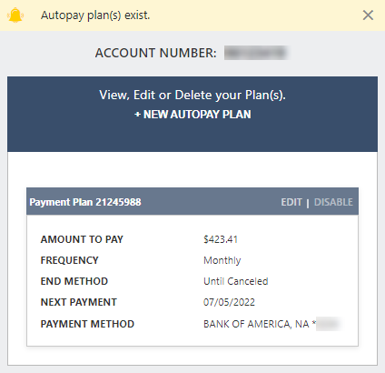Click the Until Canceled end method value
Image resolution: width=385 pixels, height=373 pixels.
236,281
